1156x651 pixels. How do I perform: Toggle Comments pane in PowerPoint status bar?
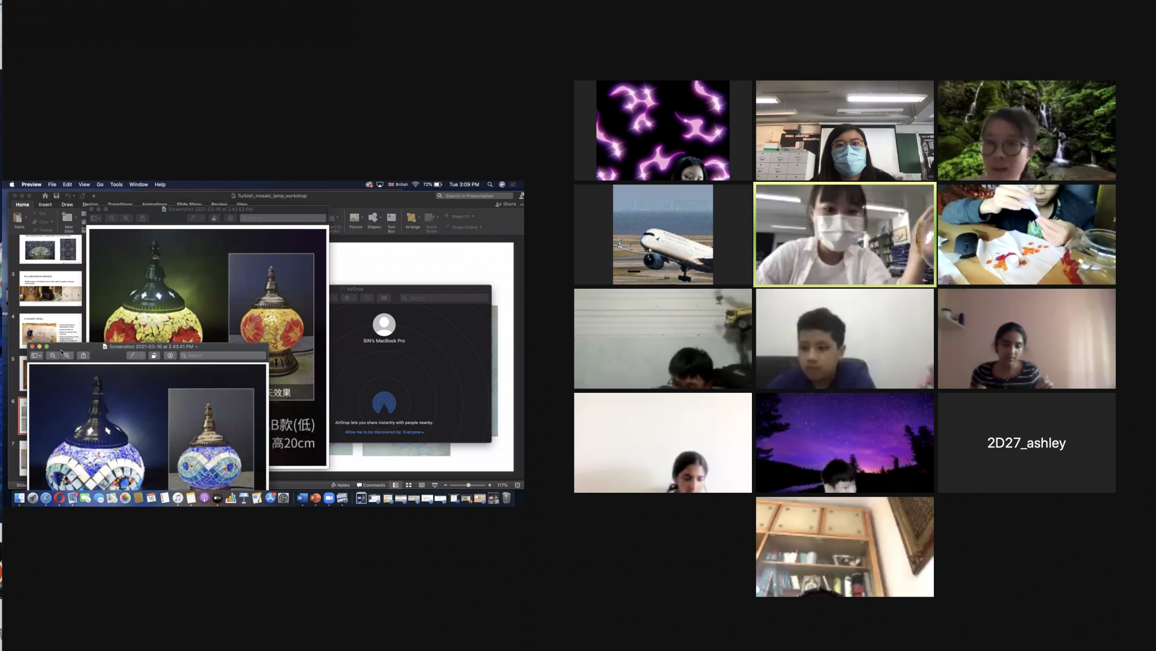pyautogui.click(x=371, y=485)
